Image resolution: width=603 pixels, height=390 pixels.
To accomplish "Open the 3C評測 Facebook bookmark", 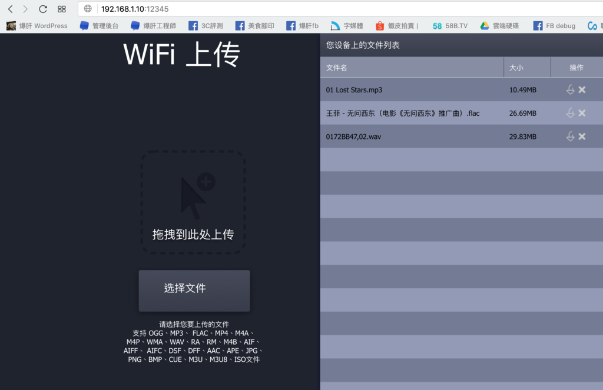I will (206, 26).
